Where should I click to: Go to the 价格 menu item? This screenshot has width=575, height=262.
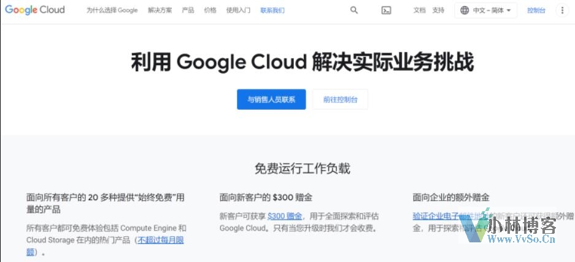210,10
